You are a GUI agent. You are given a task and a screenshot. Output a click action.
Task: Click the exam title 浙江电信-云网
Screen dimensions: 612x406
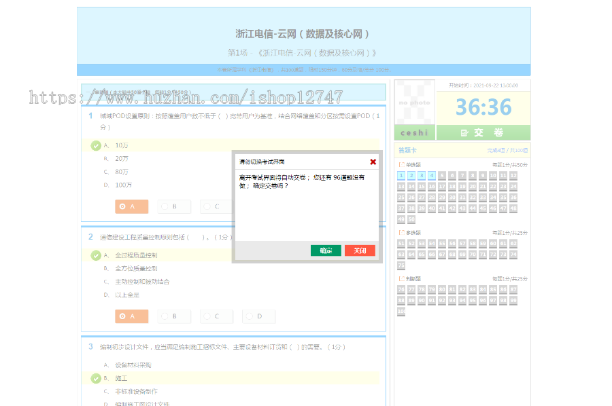(302, 35)
